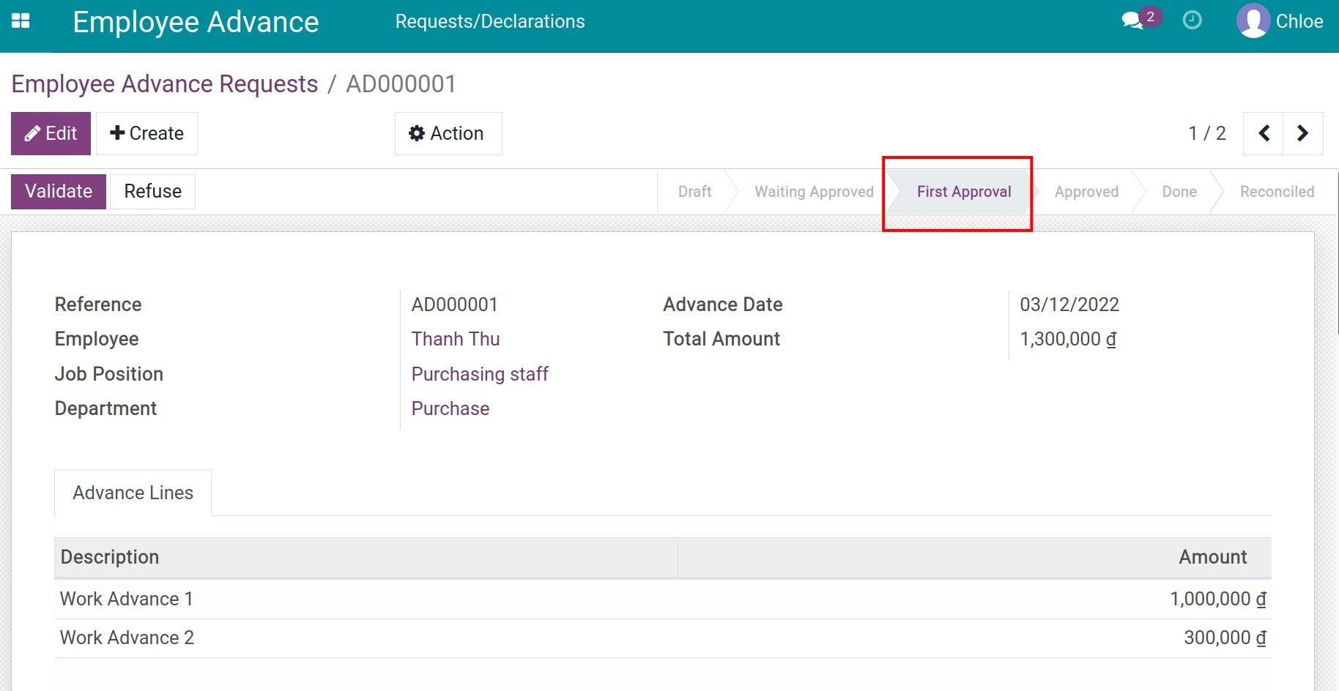Expand the Action dropdown
This screenshot has height=691, width=1339.
click(448, 133)
